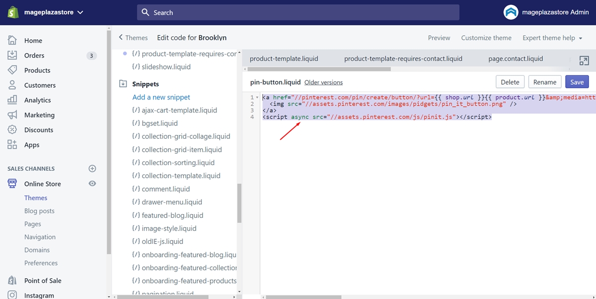
Task: Click the Point of Sale bag icon
Action: 12,281
